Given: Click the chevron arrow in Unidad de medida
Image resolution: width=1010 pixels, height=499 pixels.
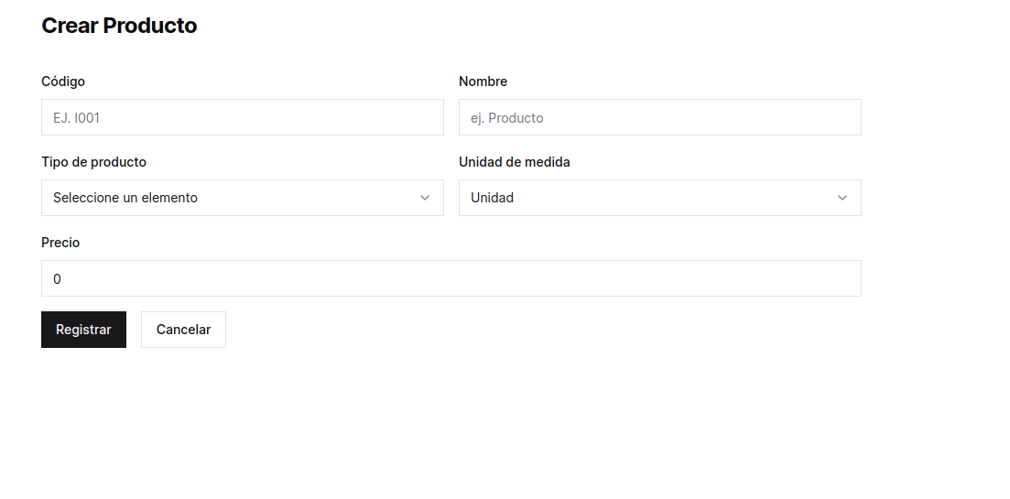Looking at the screenshot, I should (x=842, y=198).
